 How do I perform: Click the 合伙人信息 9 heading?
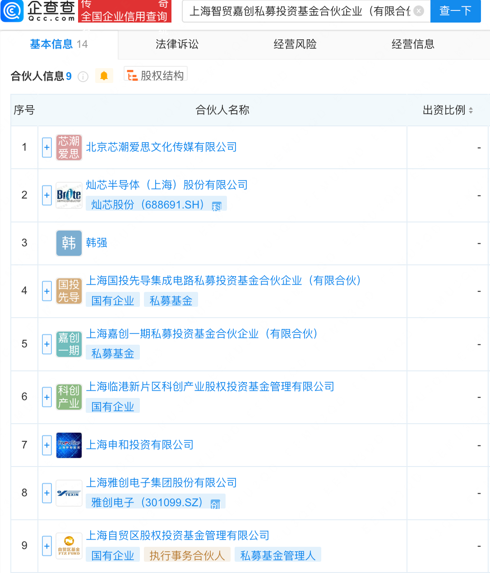pos(41,76)
